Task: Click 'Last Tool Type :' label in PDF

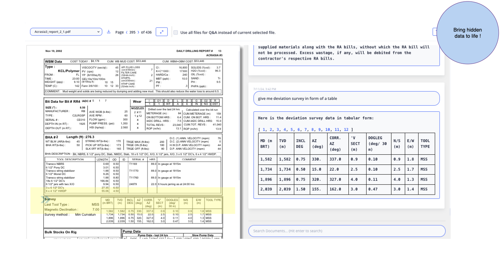Action: (56, 205)
